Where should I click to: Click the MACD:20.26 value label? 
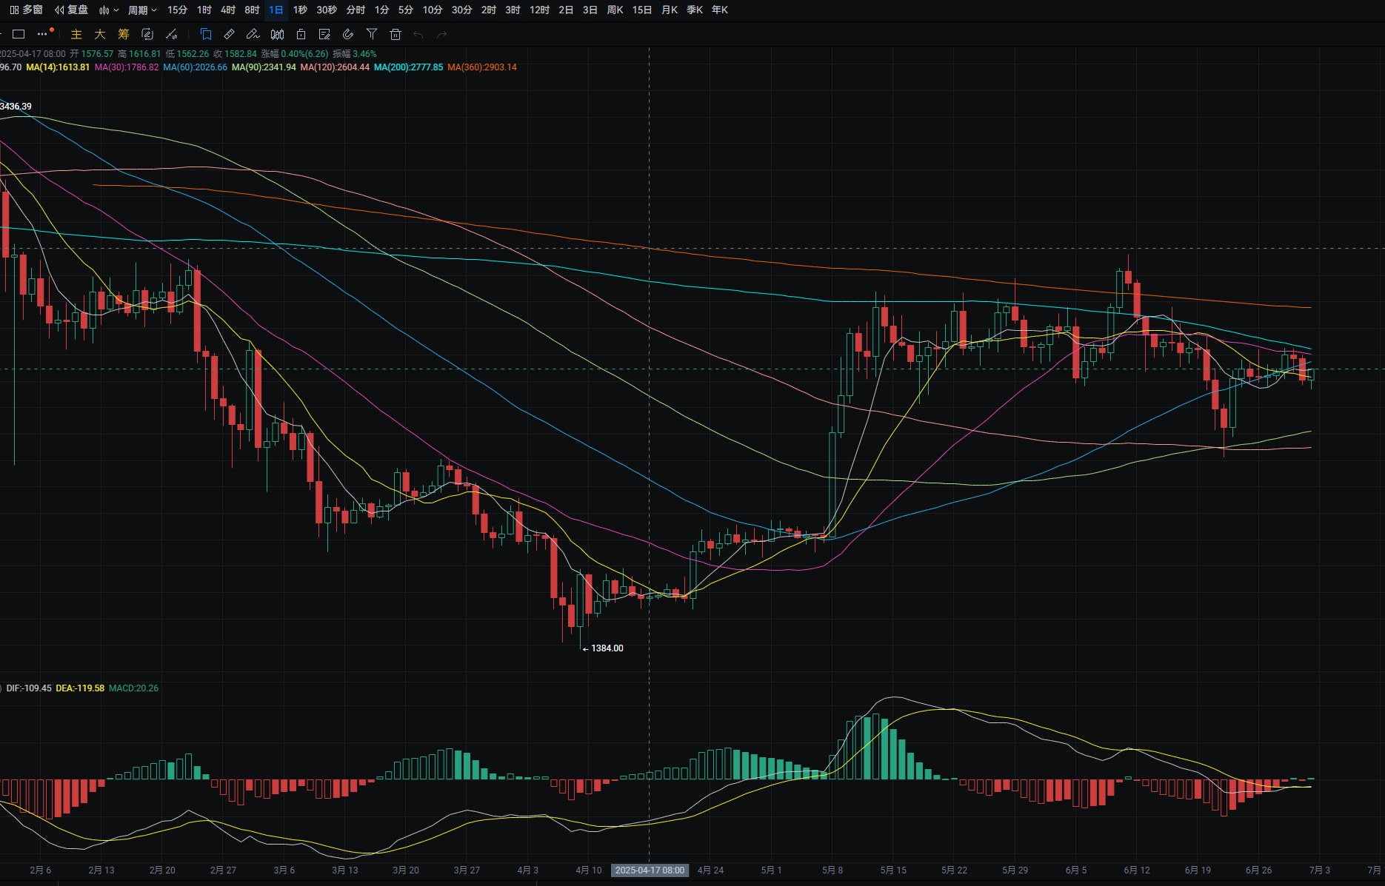[x=133, y=688]
